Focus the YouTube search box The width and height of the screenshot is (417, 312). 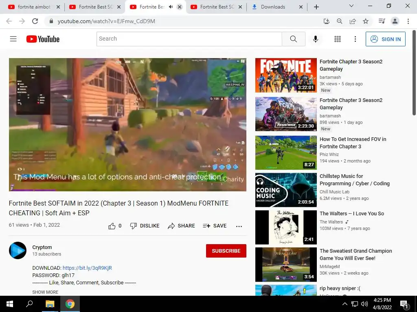click(189, 39)
